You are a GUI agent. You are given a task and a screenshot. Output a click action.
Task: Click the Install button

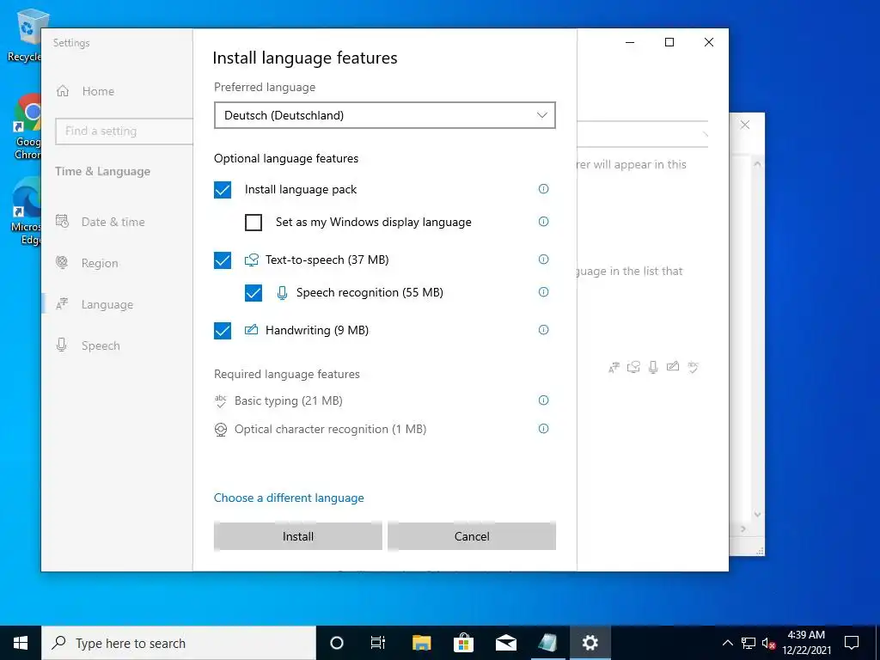[298, 536]
